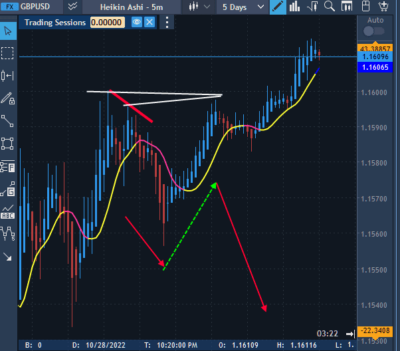Open the 5 Days range dropdown
The image size is (400, 351).
point(243,7)
